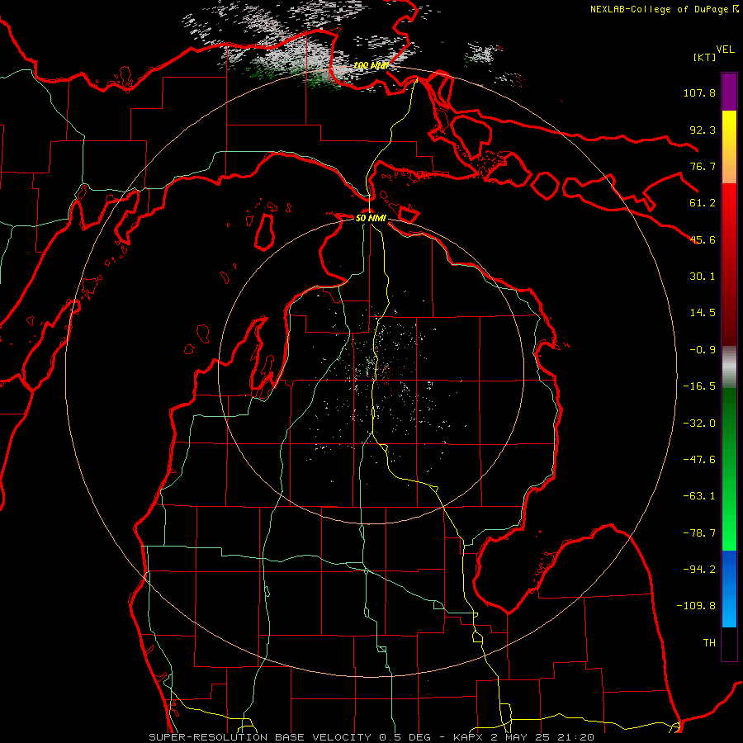Select the -63.1 velocity scale value
743x743 pixels.
pyautogui.click(x=699, y=496)
